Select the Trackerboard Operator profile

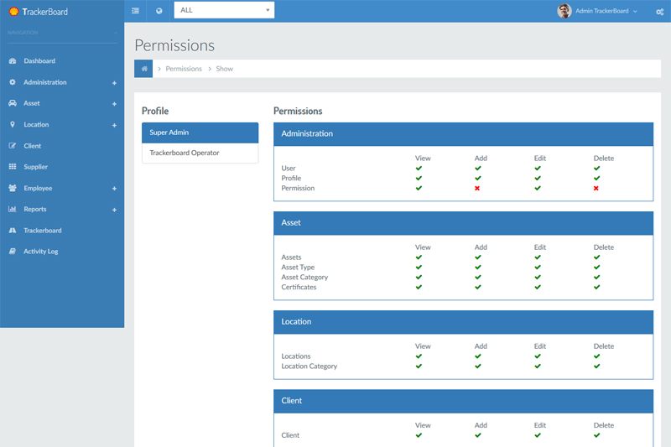200,153
